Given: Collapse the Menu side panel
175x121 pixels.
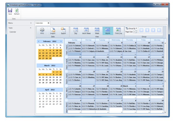Looking at the screenshot, I should (x=31, y=23).
